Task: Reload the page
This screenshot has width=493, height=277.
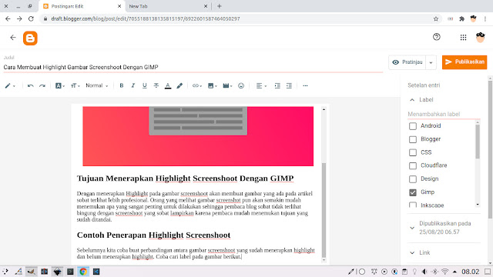Action: click(31, 18)
